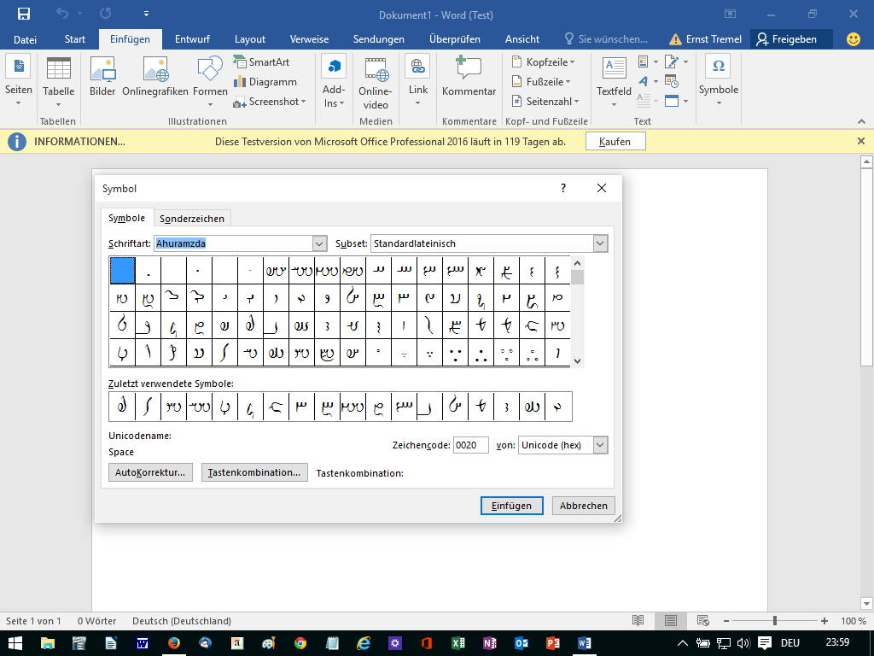Screen dimensions: 874x656
Task: Click the symbol grid scroll-up arrow
Action: [578, 263]
